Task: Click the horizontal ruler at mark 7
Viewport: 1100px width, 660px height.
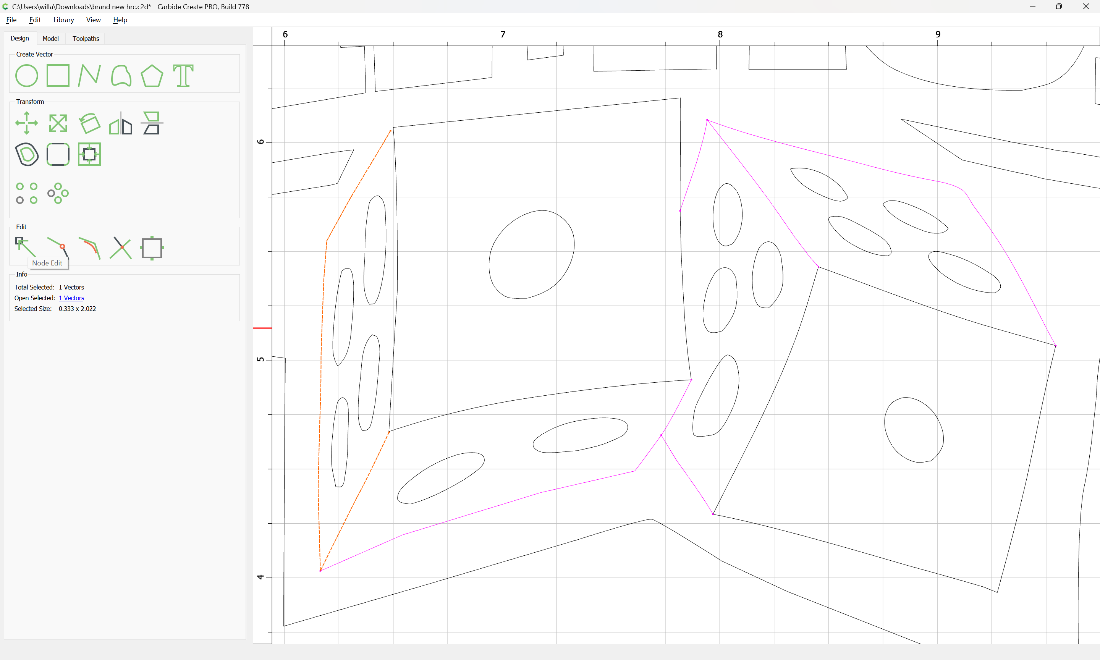Action: 502,35
